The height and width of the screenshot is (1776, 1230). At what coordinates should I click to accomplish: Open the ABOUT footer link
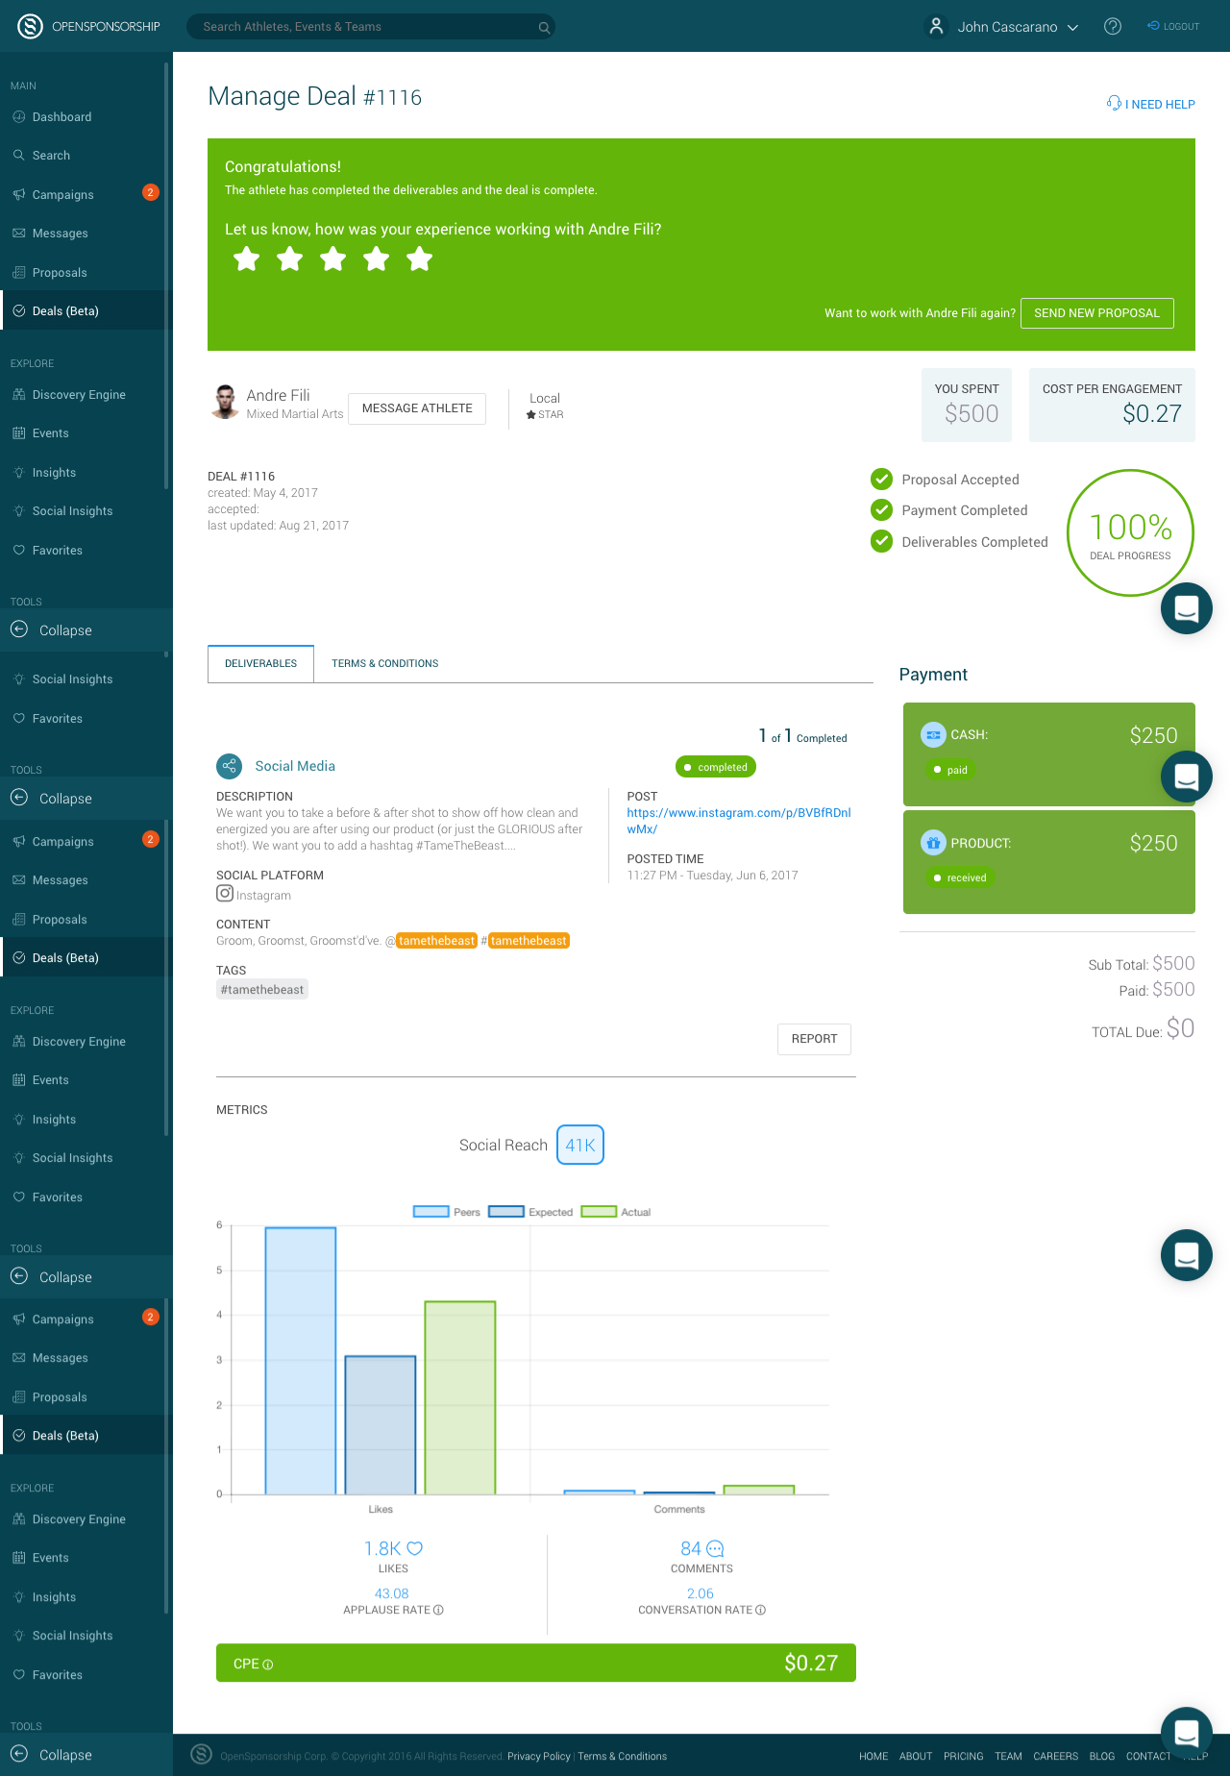(x=916, y=1756)
